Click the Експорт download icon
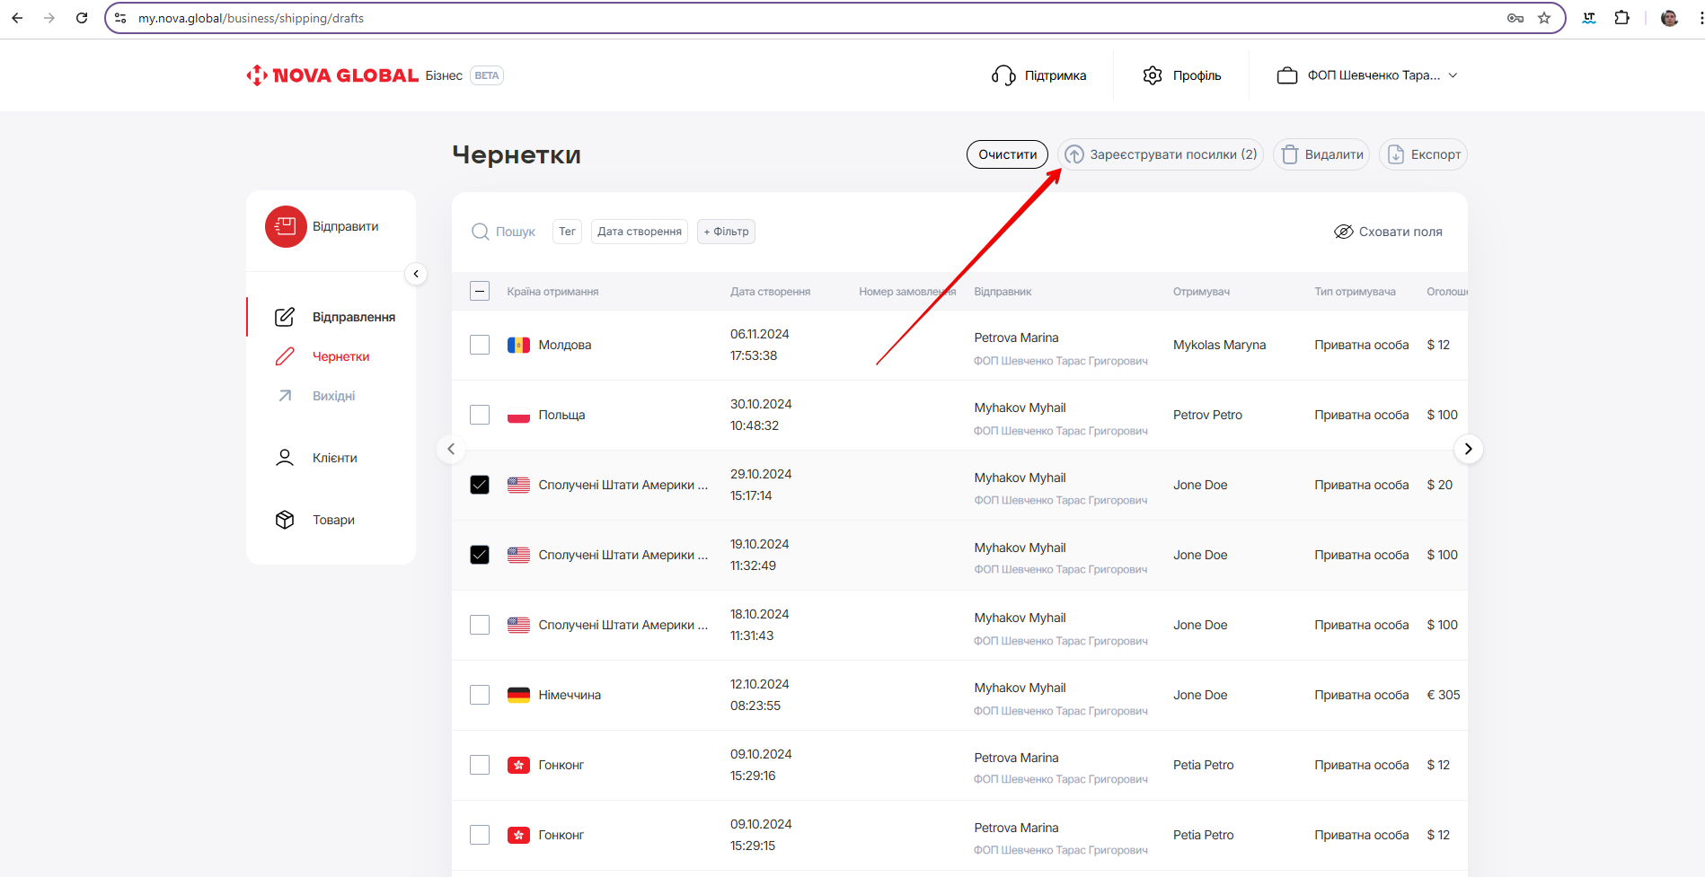Image resolution: width=1705 pixels, height=877 pixels. click(1396, 154)
